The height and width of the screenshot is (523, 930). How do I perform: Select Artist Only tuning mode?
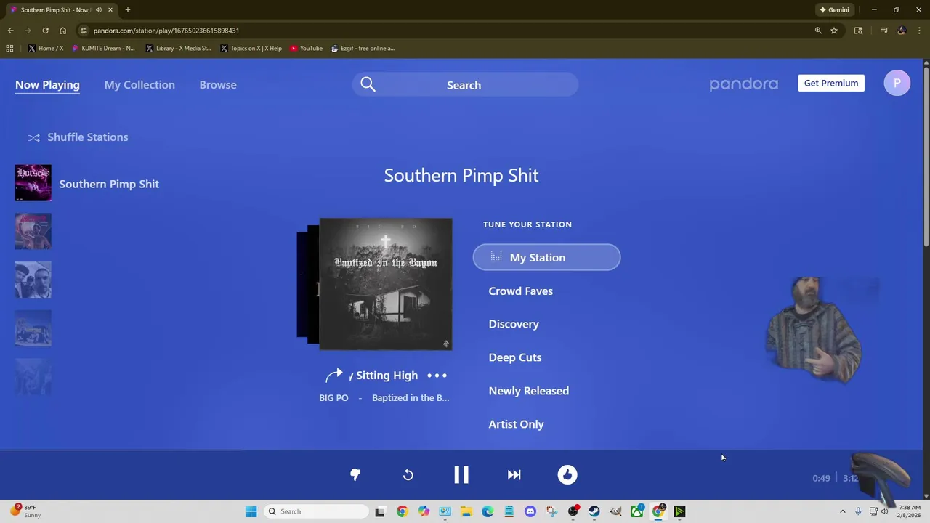click(x=516, y=424)
